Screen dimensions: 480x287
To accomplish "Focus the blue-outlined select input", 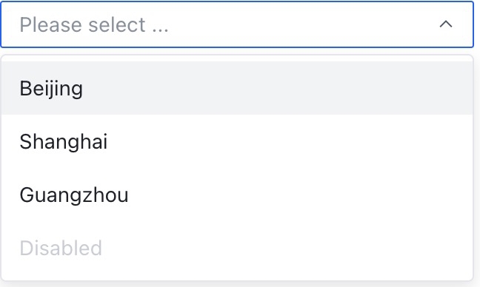I will (x=237, y=24).
